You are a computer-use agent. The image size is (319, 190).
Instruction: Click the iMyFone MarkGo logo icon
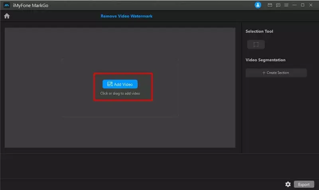pyautogui.click(x=7, y=5)
